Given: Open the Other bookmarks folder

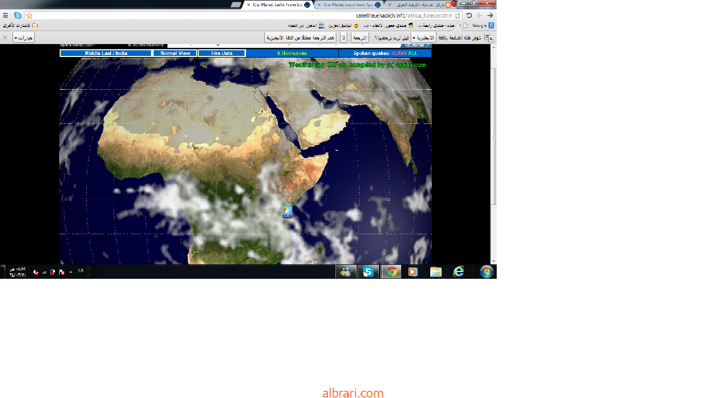Looking at the screenshot, I should tap(20, 25).
